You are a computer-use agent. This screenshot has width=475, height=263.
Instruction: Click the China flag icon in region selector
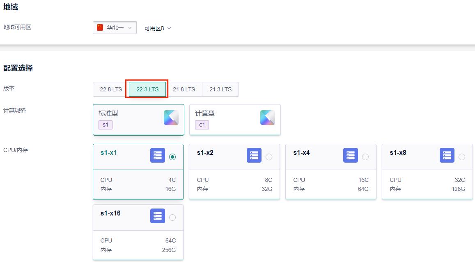click(x=100, y=27)
